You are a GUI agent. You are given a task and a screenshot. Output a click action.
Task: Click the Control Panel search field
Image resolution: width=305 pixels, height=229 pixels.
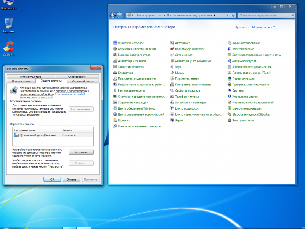pyautogui.click(x=266, y=15)
